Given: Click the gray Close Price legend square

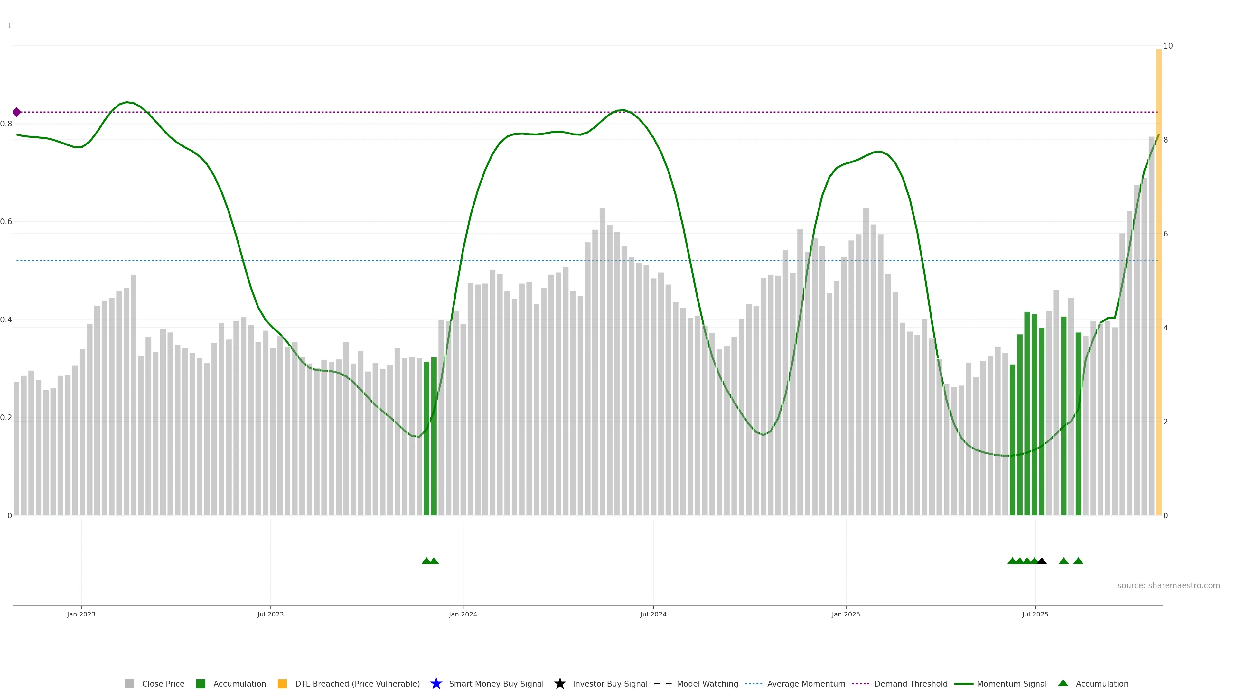Looking at the screenshot, I should (x=129, y=683).
